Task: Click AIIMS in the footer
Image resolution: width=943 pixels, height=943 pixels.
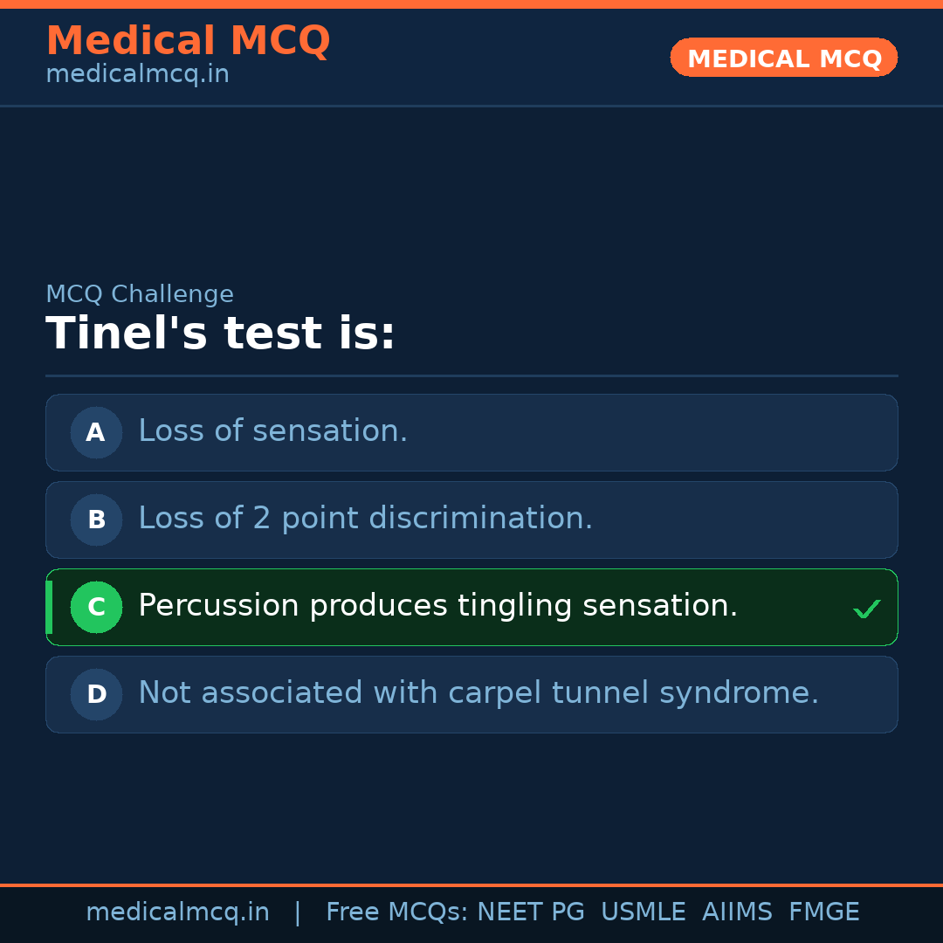Action: coord(737,912)
